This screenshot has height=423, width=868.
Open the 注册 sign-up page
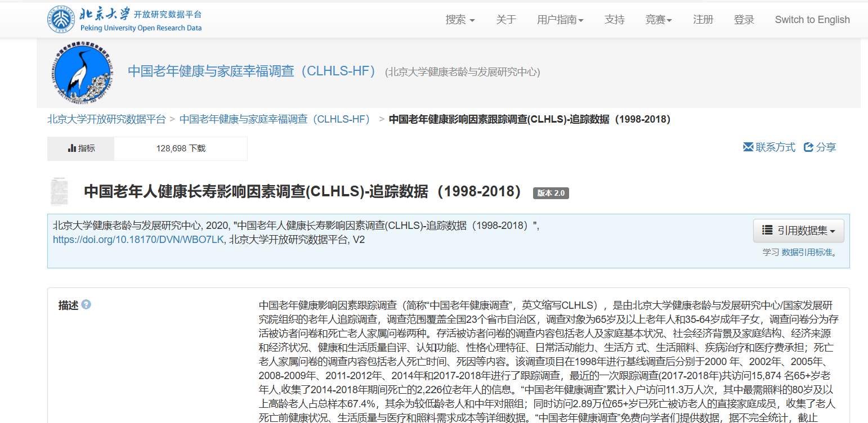coord(703,20)
